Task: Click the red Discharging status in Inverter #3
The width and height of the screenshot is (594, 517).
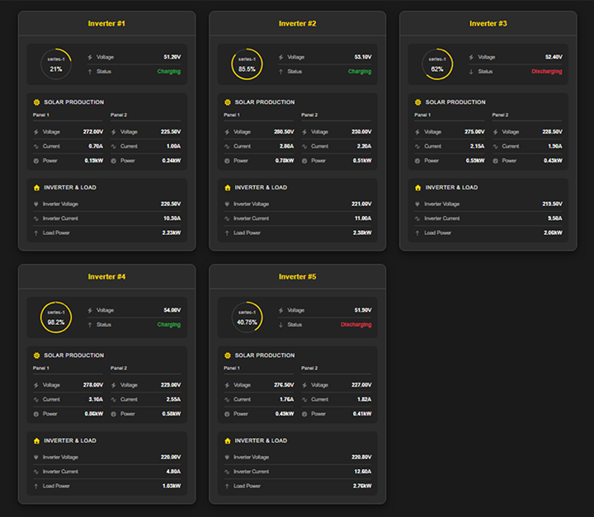Action: click(x=546, y=72)
